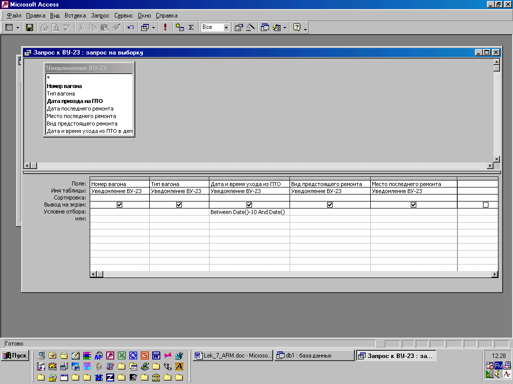Open the Запрос menu

tap(100, 15)
